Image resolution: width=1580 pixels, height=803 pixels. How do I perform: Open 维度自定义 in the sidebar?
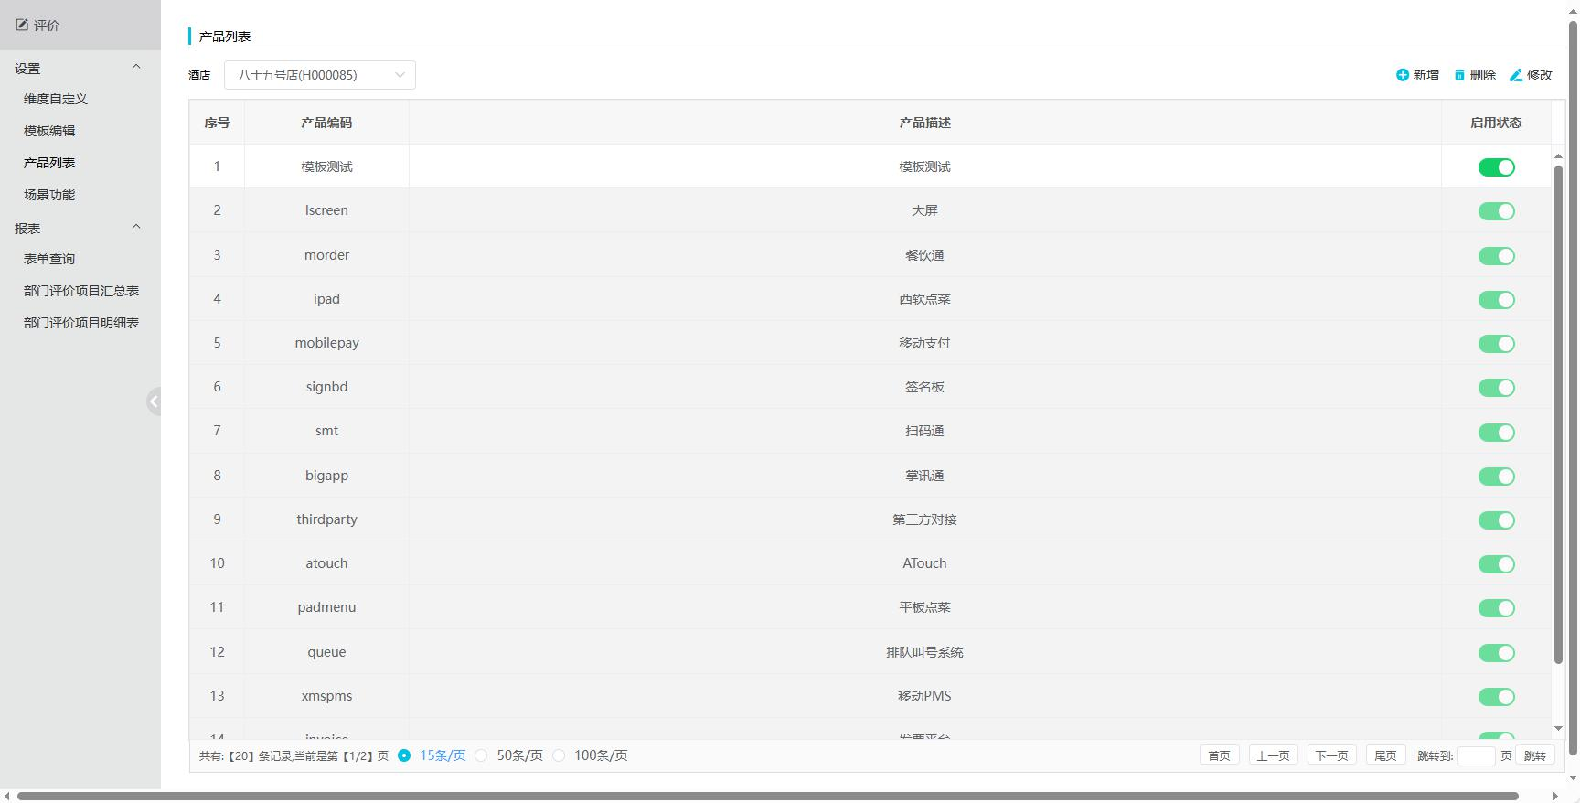[56, 99]
